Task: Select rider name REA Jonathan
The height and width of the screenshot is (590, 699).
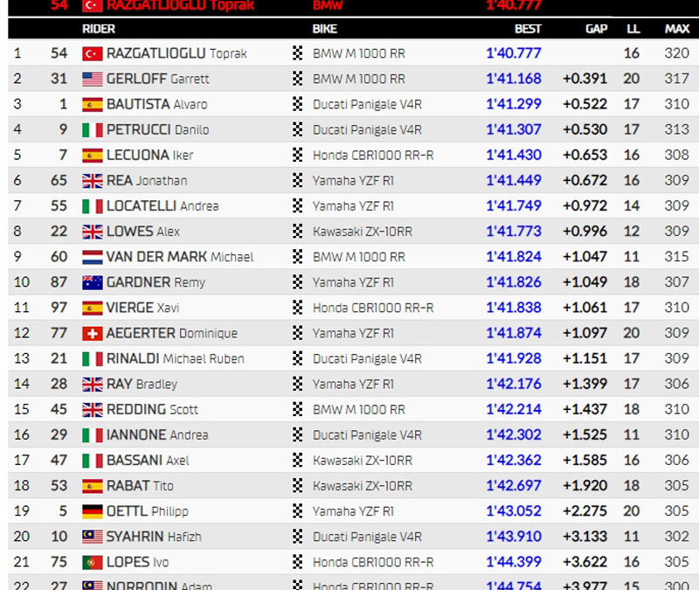Action: coord(147,181)
